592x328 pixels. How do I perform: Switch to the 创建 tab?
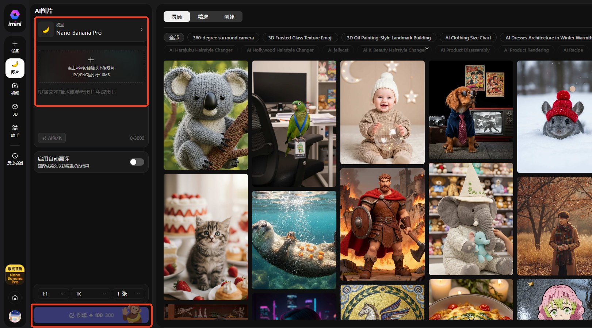pyautogui.click(x=229, y=17)
